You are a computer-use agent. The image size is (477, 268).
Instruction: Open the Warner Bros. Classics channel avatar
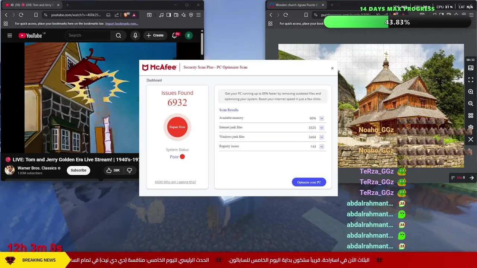tap(10, 170)
